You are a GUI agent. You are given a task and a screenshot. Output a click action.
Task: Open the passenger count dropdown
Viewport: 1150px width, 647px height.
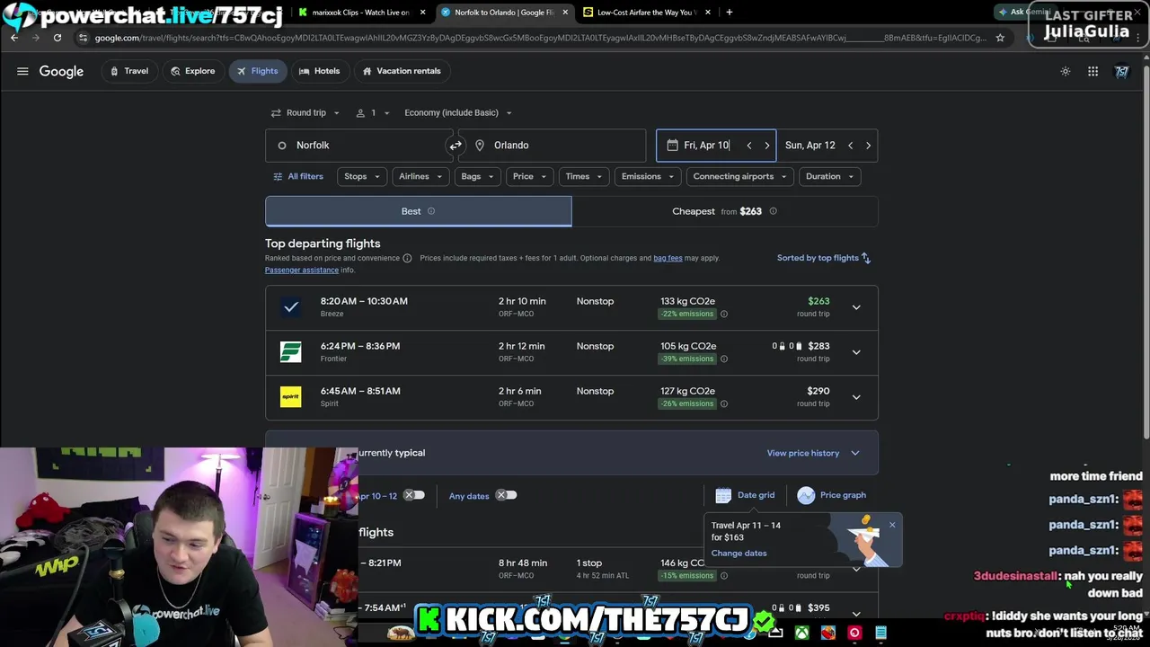[373, 112]
